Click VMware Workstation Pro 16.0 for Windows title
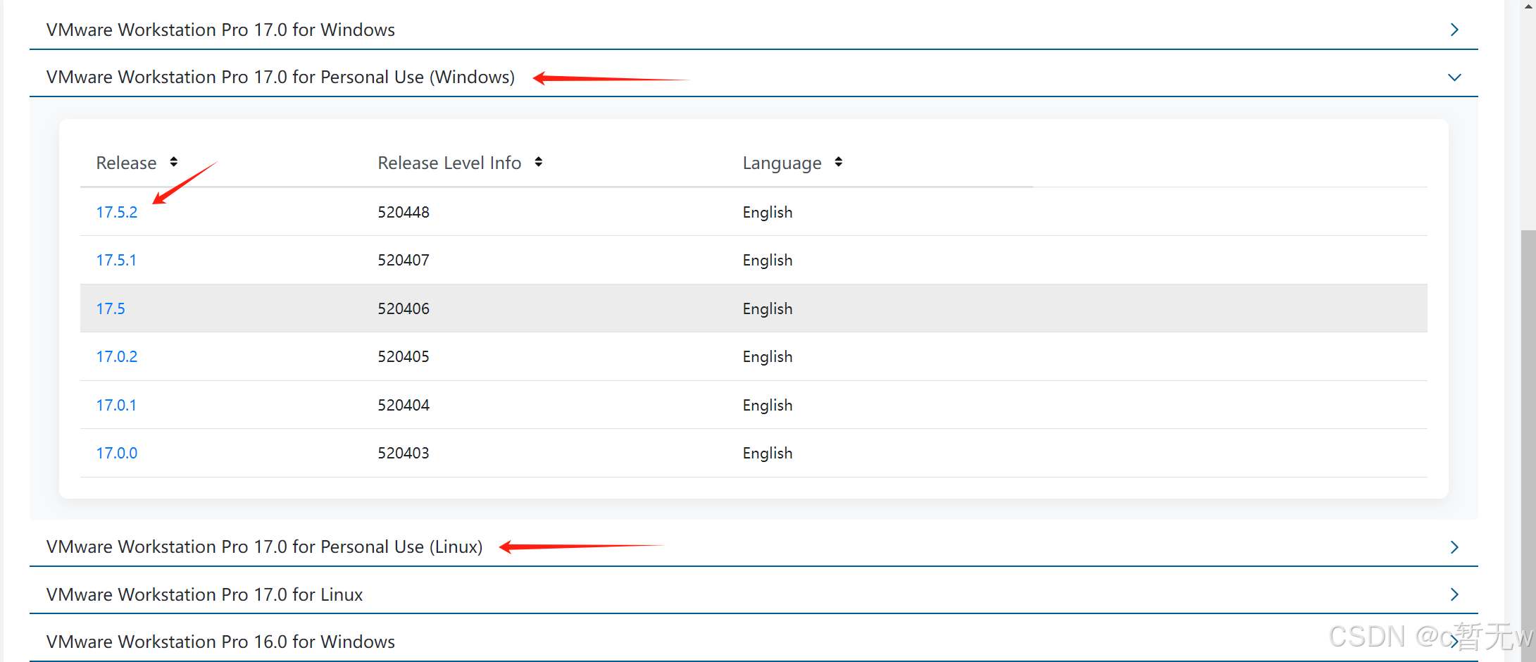 pos(220,642)
